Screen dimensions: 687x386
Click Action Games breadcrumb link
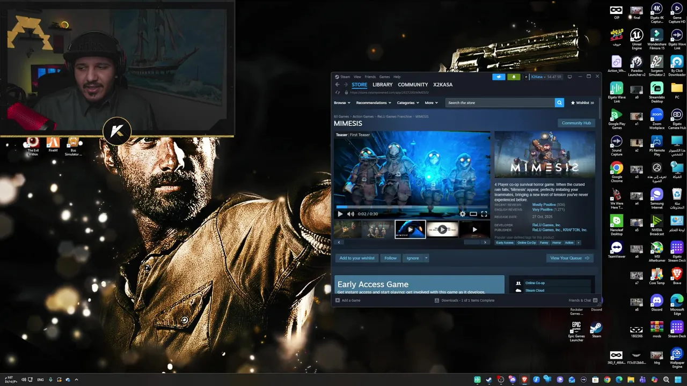pyautogui.click(x=363, y=116)
